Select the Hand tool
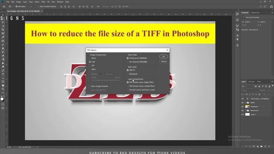The width and height of the screenshot is (274, 154). (3, 86)
